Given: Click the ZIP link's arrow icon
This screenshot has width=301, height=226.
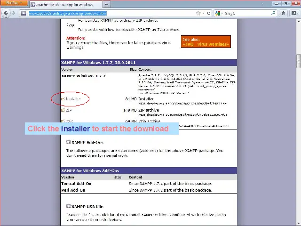Looking at the screenshot, I should 63,110.
